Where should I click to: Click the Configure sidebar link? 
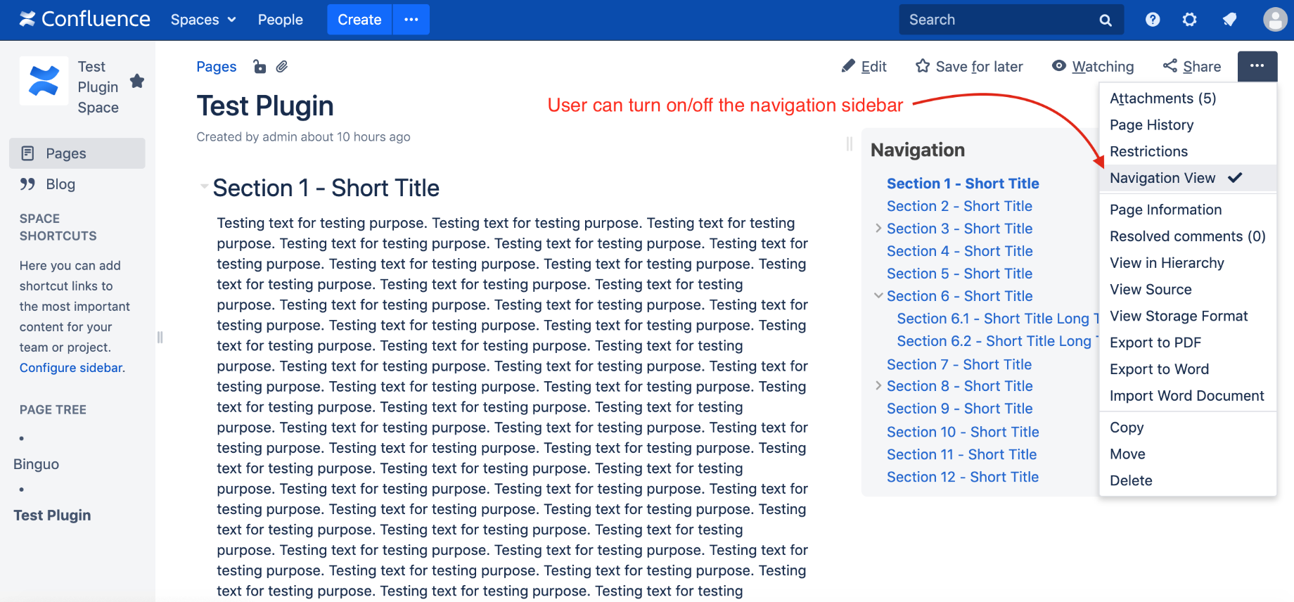click(x=71, y=368)
